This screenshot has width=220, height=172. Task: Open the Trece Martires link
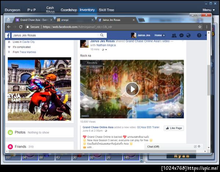[x=28, y=52]
